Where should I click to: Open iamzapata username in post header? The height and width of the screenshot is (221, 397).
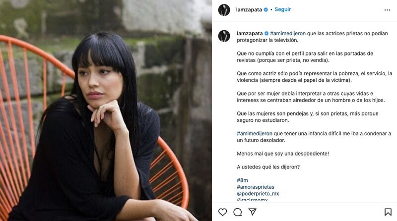[249, 9]
